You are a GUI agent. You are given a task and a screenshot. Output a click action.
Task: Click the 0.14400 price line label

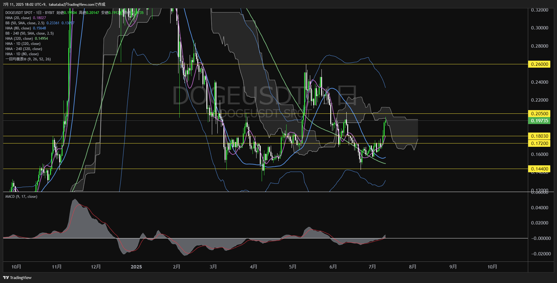539,169
